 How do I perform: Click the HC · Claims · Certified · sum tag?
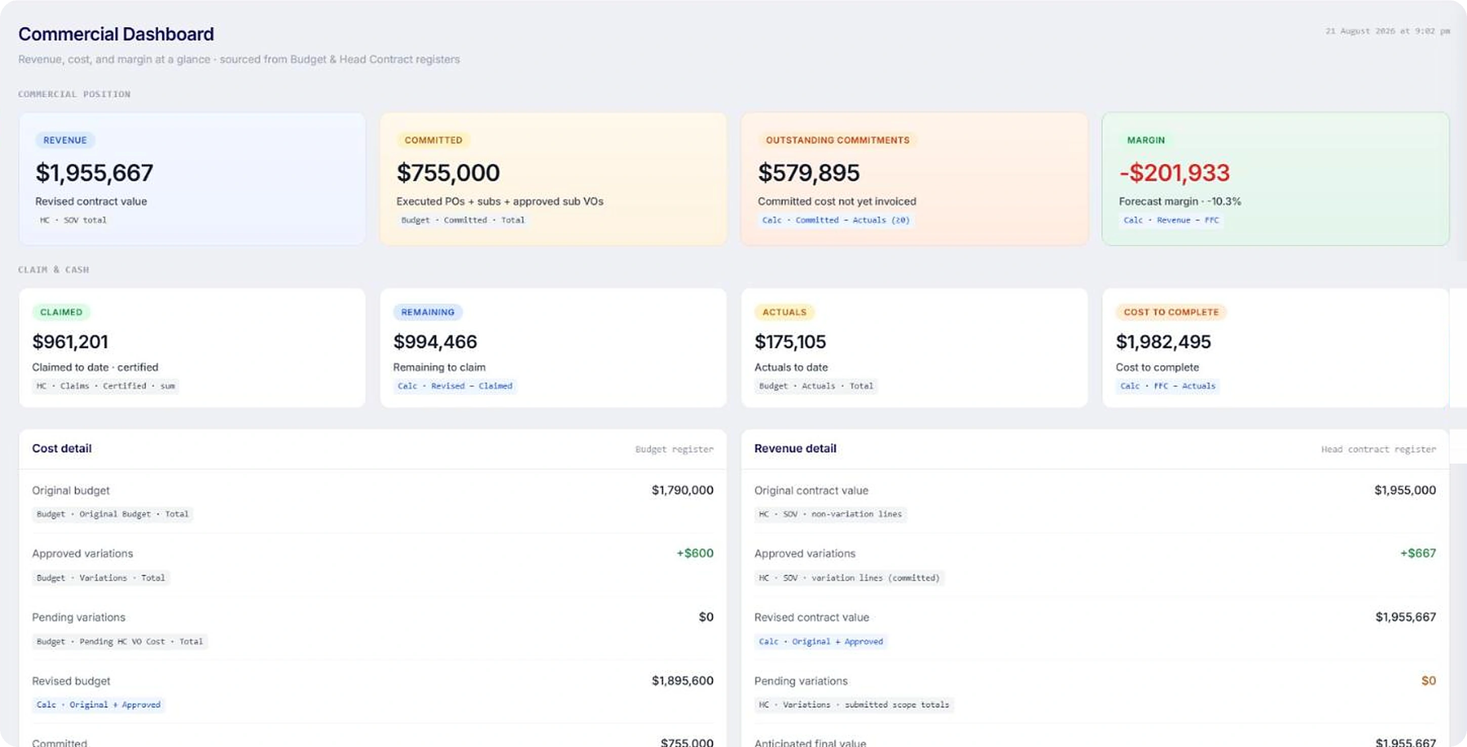coord(106,386)
